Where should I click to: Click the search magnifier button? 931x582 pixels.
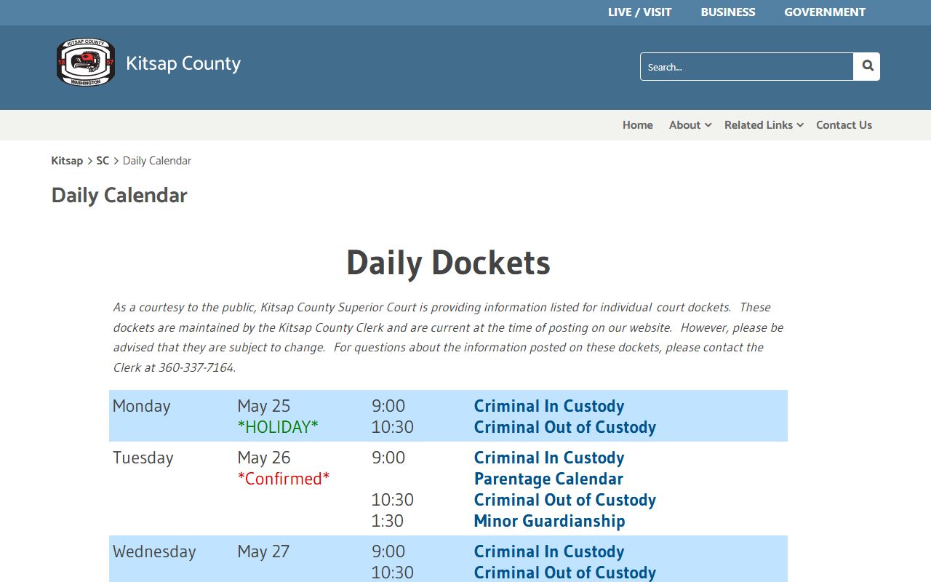(x=867, y=66)
